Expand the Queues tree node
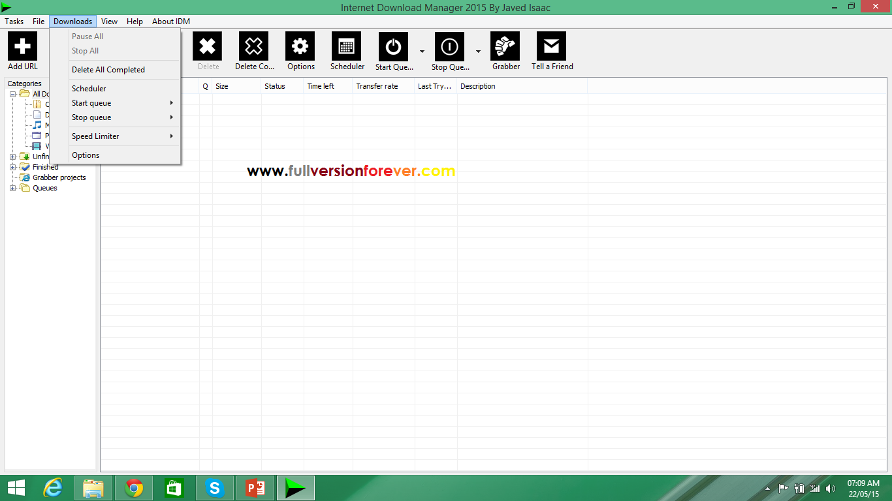This screenshot has height=501, width=892. tap(12, 188)
